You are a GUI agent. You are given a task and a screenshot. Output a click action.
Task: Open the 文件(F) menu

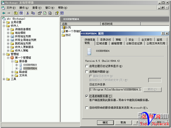[11, 8]
